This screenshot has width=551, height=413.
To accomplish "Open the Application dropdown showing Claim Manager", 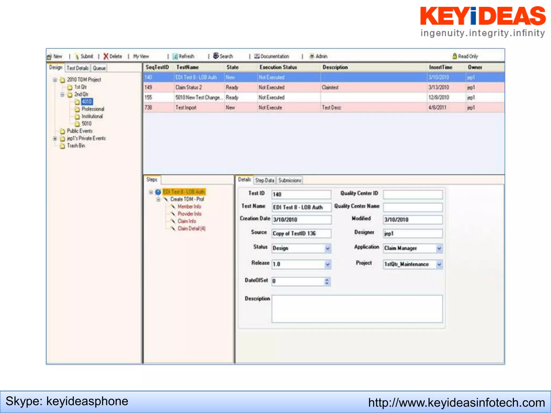I will click(439, 248).
